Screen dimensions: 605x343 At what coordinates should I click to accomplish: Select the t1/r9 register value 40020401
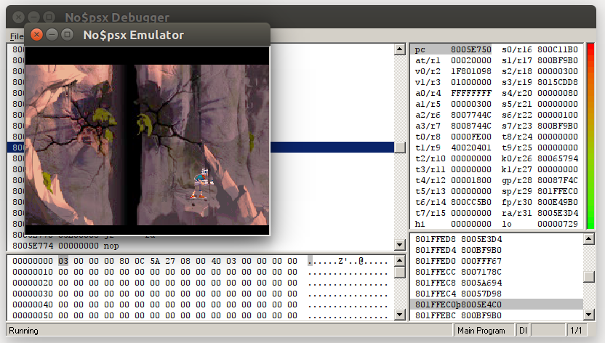[471, 148]
